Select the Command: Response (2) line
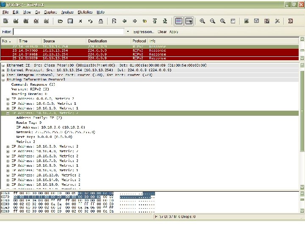Image resolution: width=305 pixels, height=229 pixels. point(33,84)
